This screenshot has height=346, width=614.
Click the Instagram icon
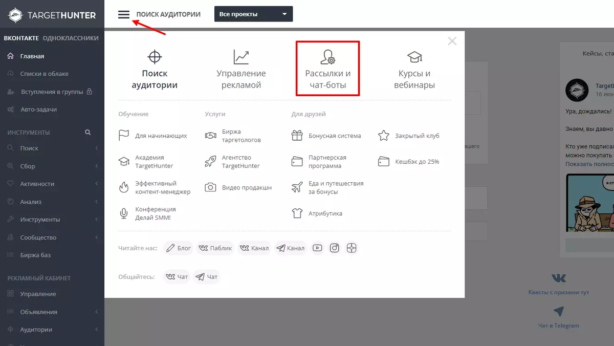(335, 248)
